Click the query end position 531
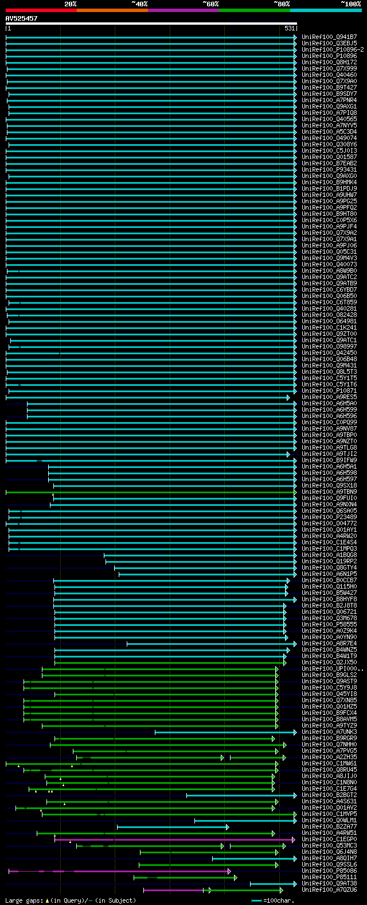The height and width of the screenshot is (905, 367). (x=290, y=28)
